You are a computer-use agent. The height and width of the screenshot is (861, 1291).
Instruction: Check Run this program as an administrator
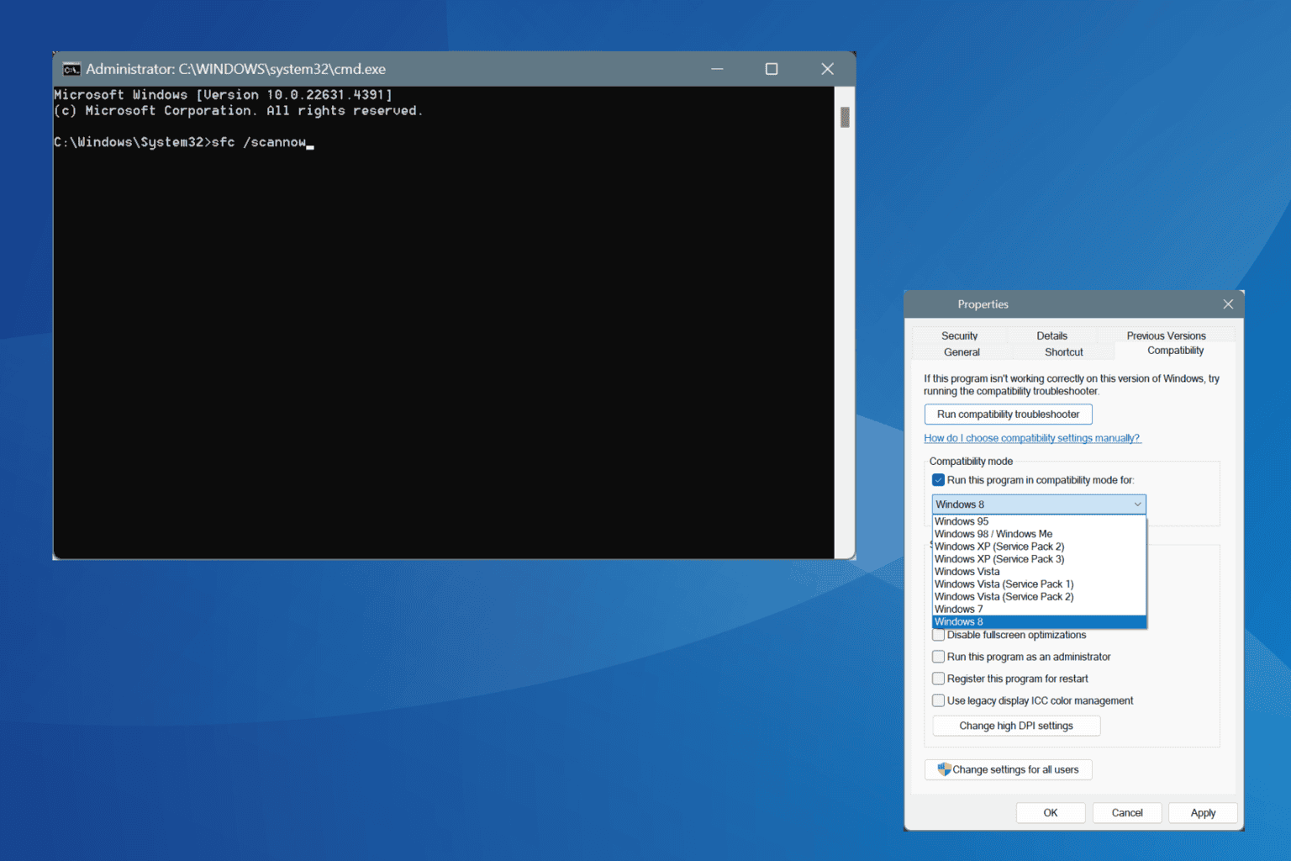click(x=938, y=657)
